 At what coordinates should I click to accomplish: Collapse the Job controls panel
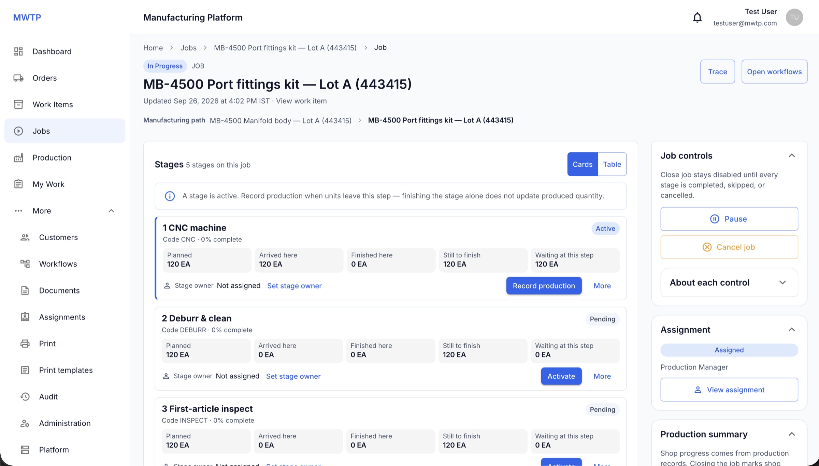[x=792, y=156]
